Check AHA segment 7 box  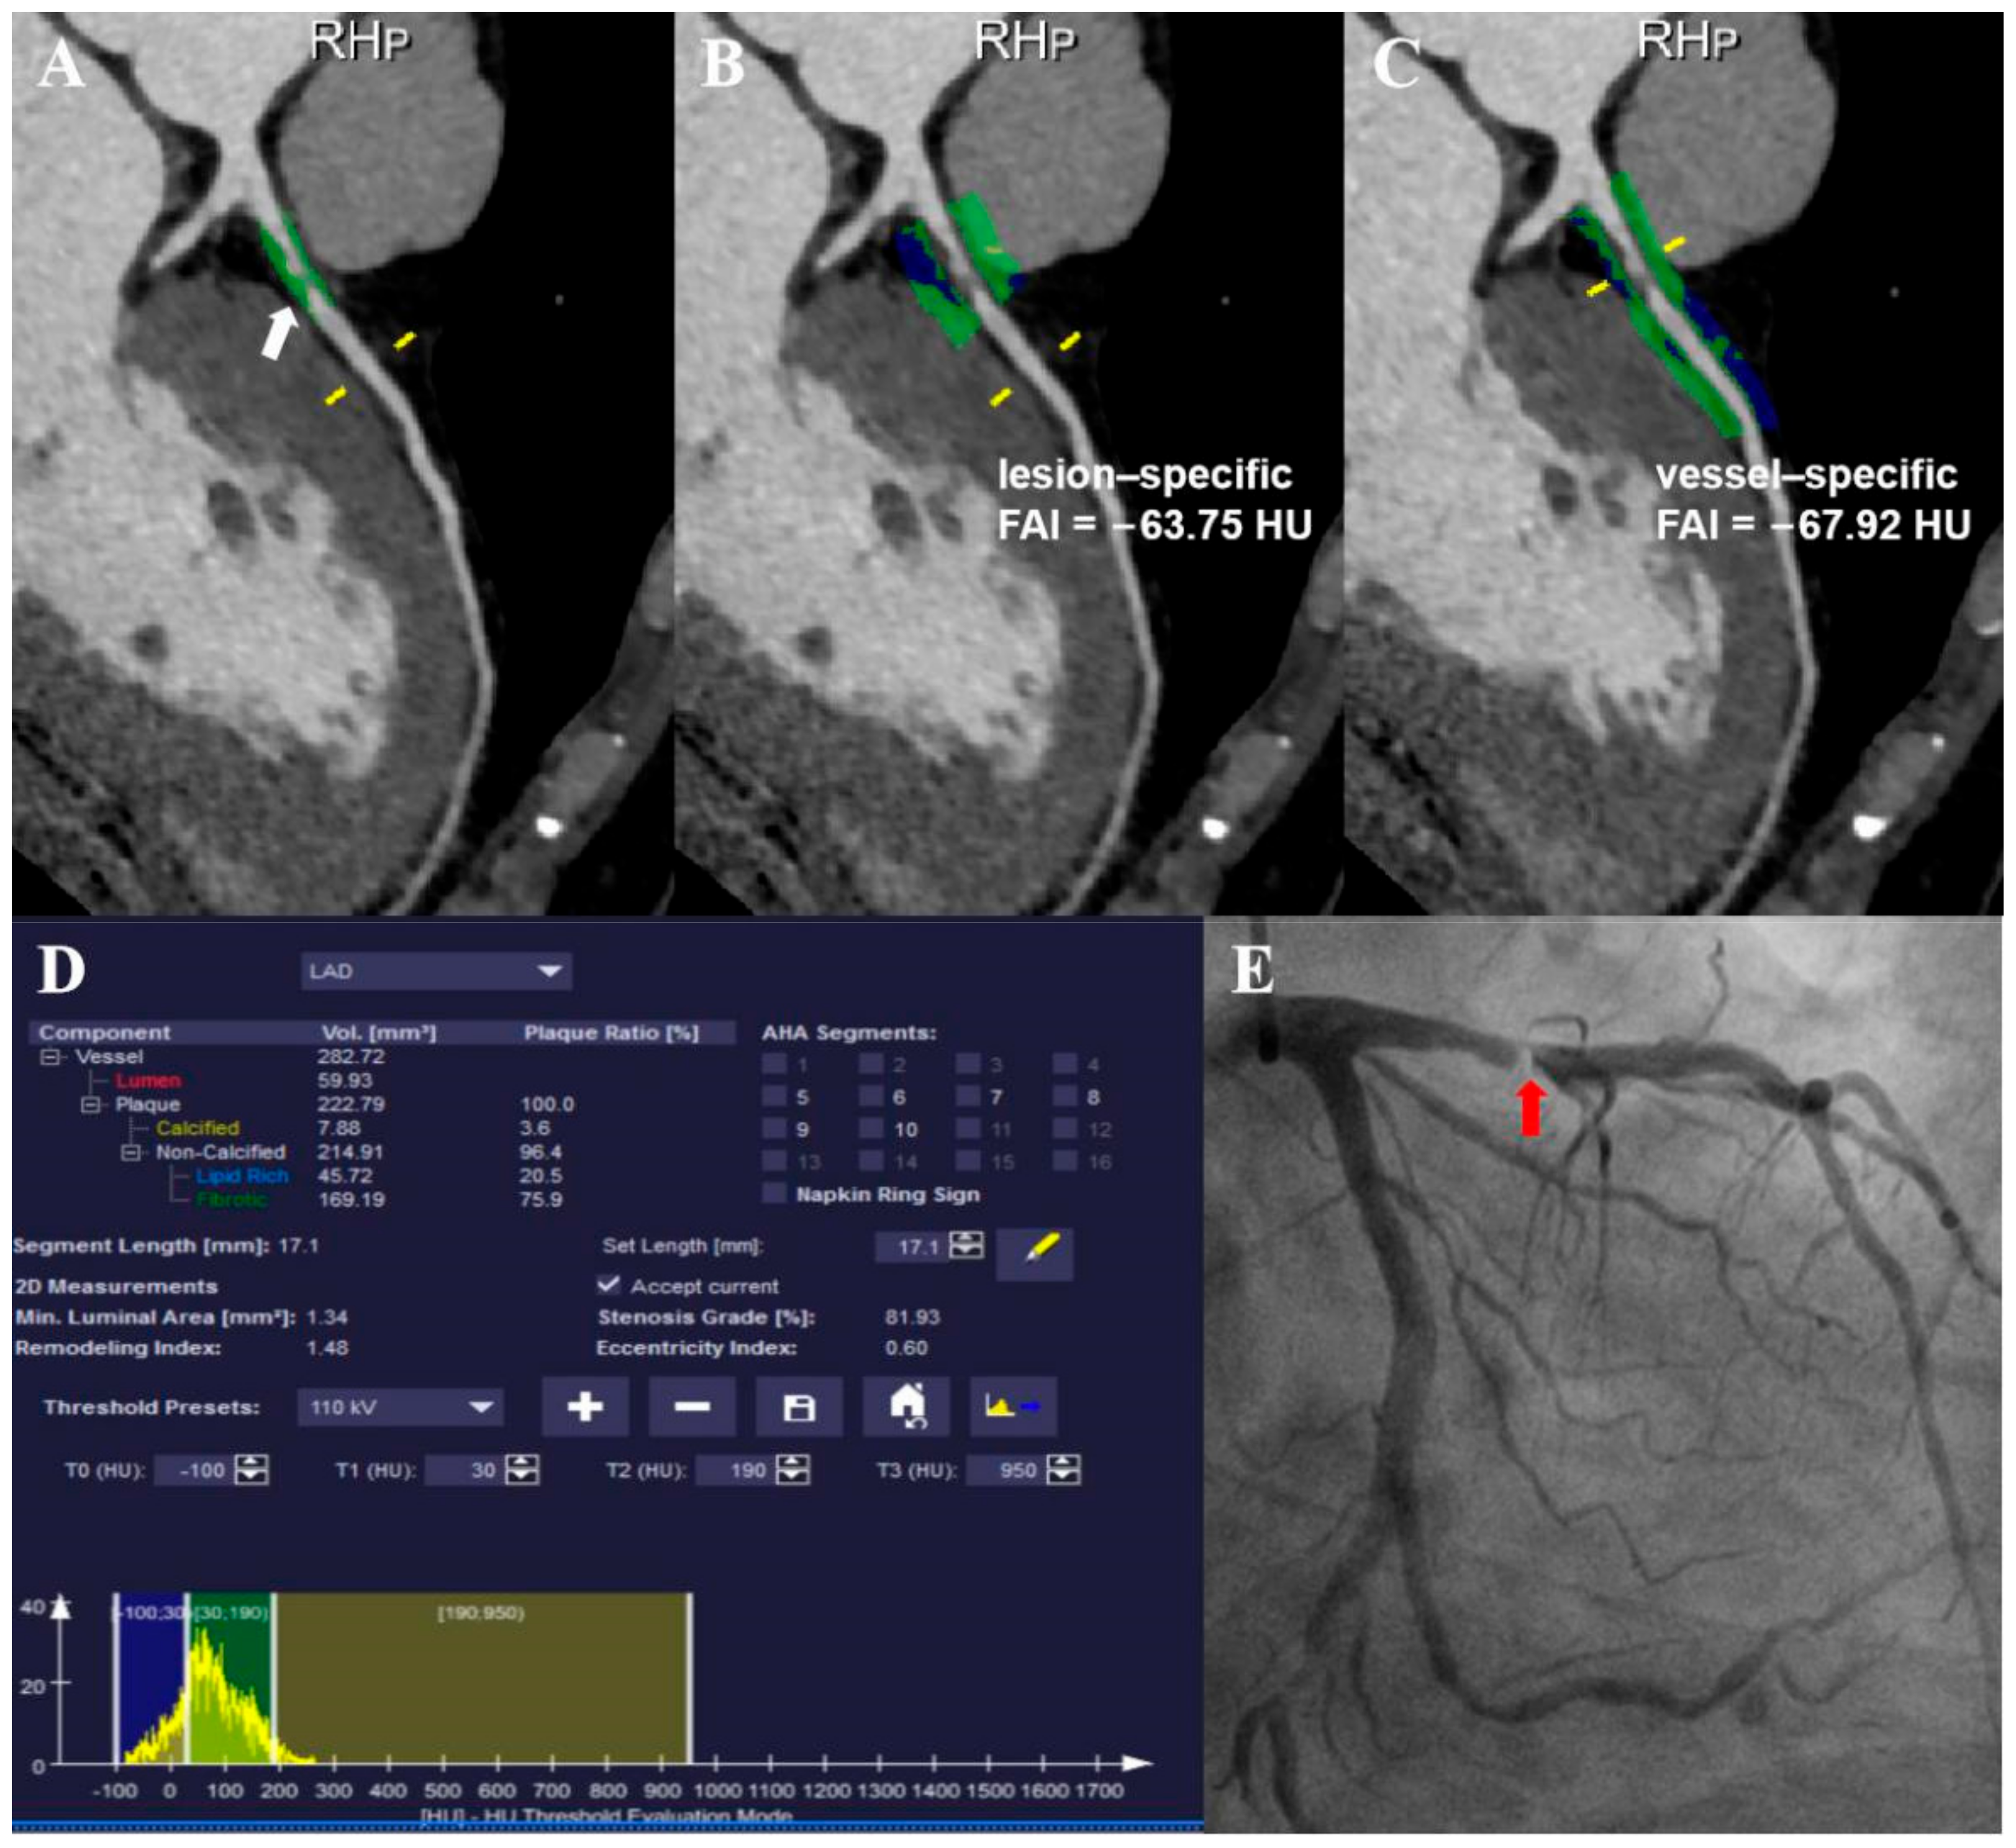point(967,1096)
